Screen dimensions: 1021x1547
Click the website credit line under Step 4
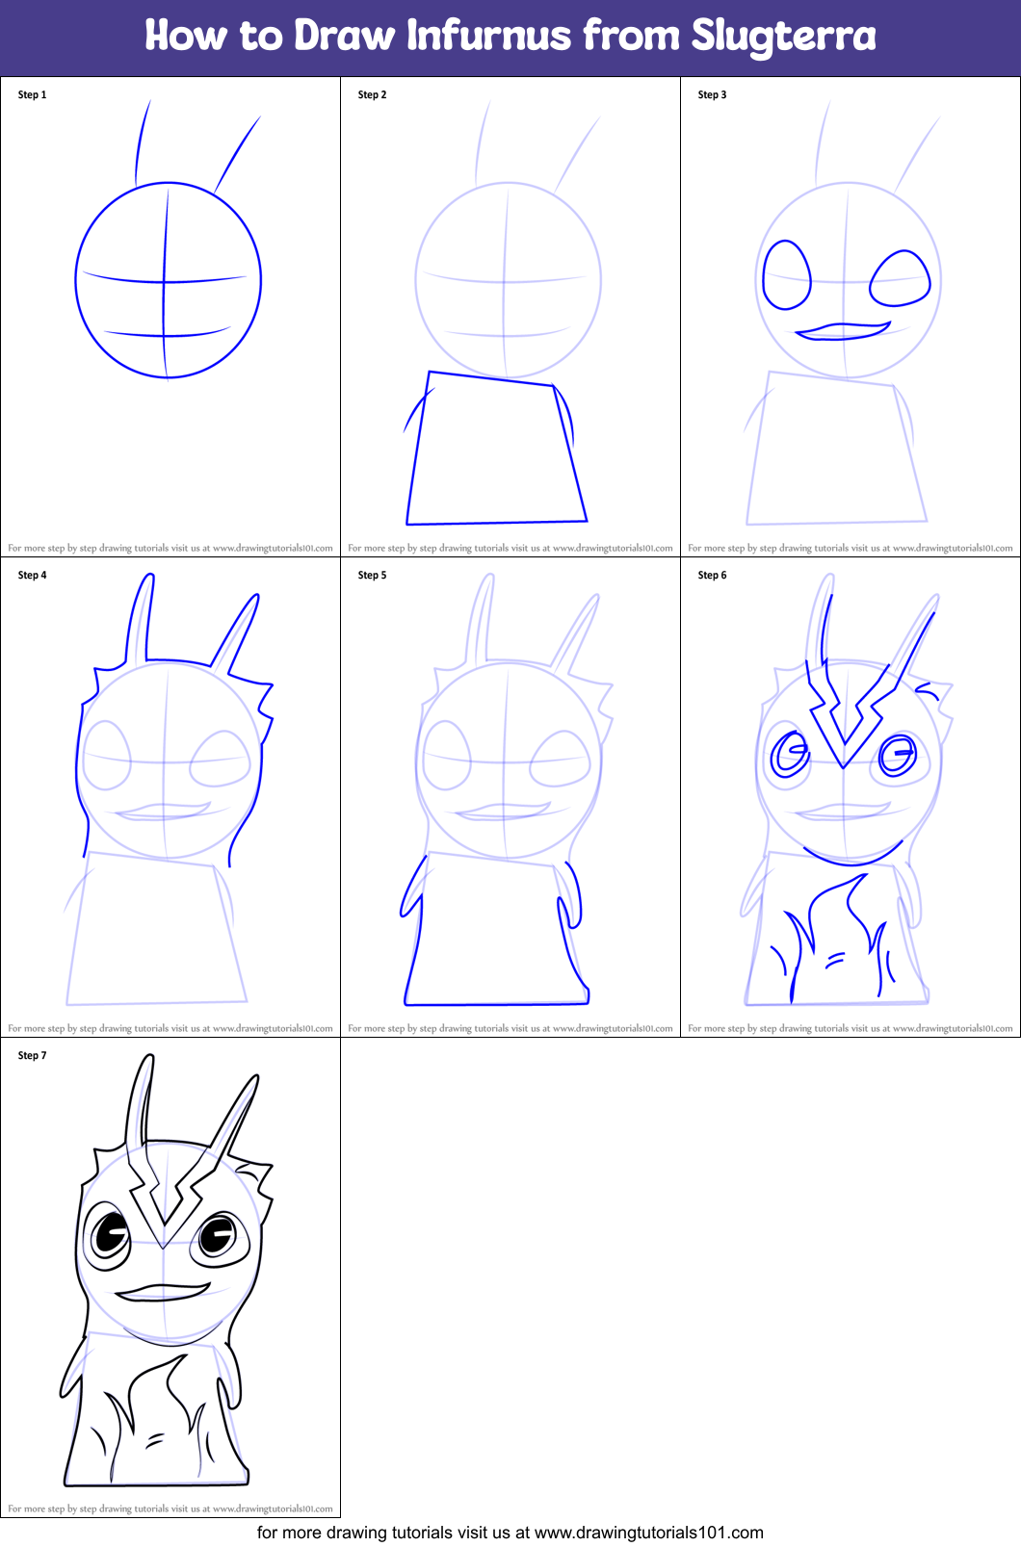click(170, 1028)
